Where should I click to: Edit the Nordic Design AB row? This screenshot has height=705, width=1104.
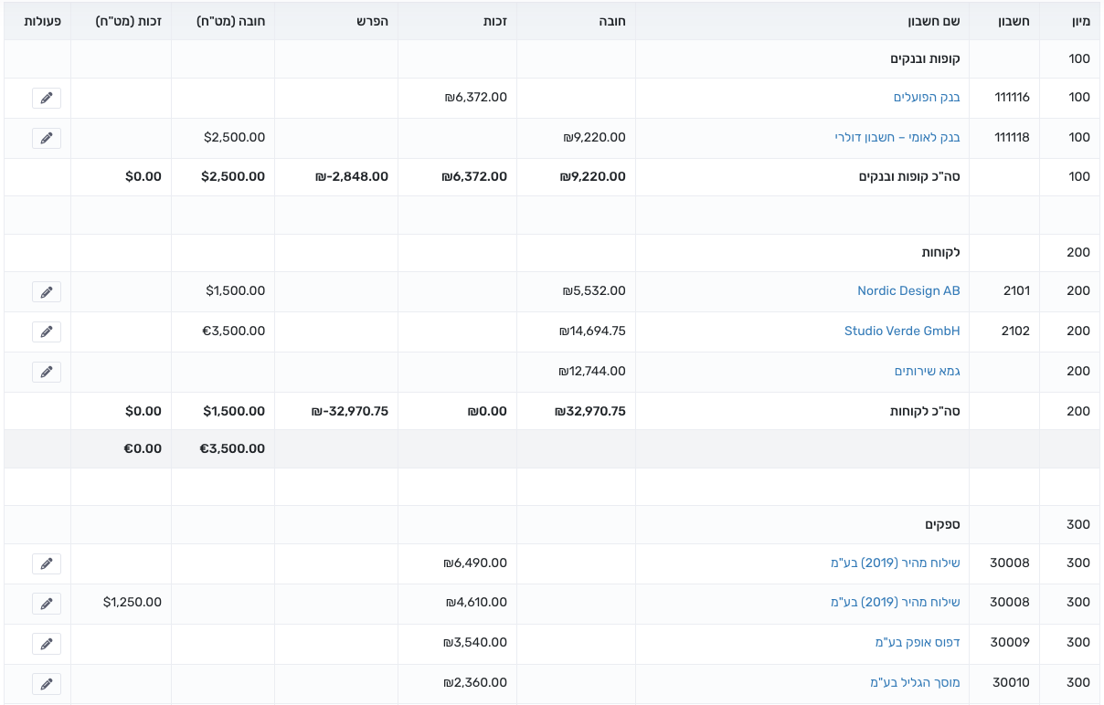[x=47, y=291]
